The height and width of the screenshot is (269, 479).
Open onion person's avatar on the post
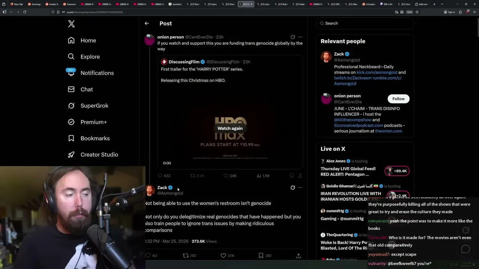(150, 40)
